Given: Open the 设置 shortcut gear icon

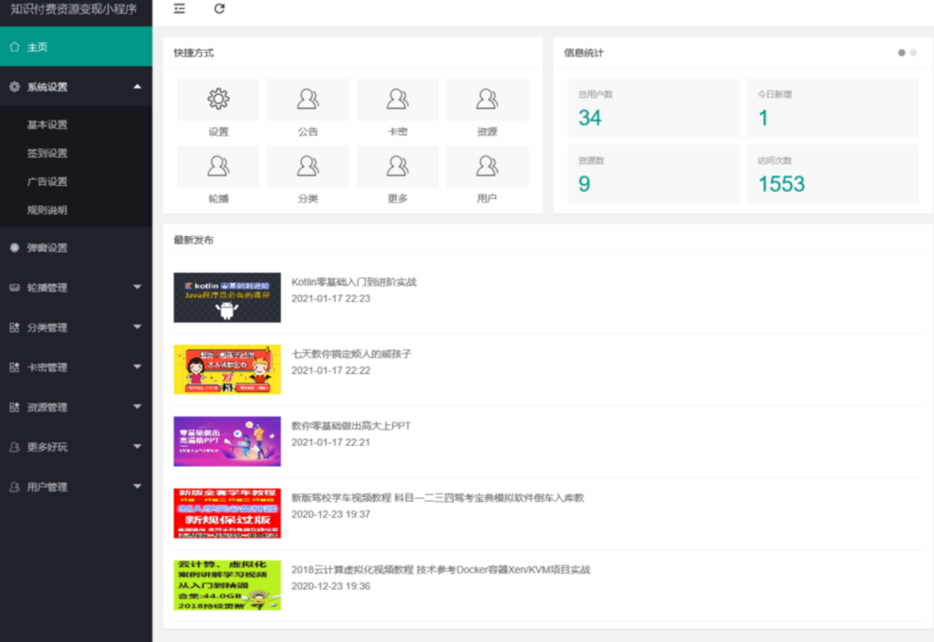Looking at the screenshot, I should click(218, 98).
